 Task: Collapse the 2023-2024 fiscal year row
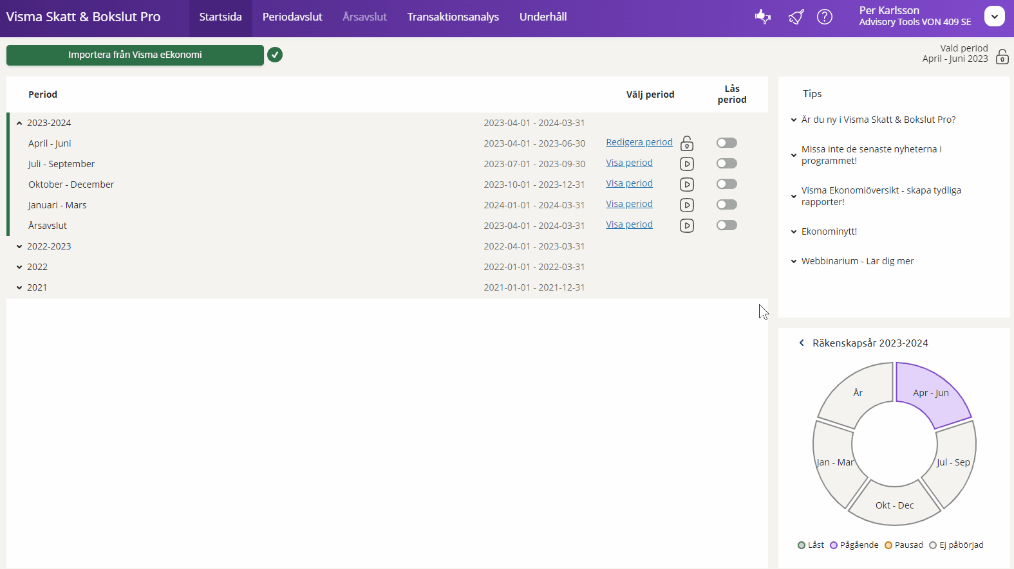point(19,123)
